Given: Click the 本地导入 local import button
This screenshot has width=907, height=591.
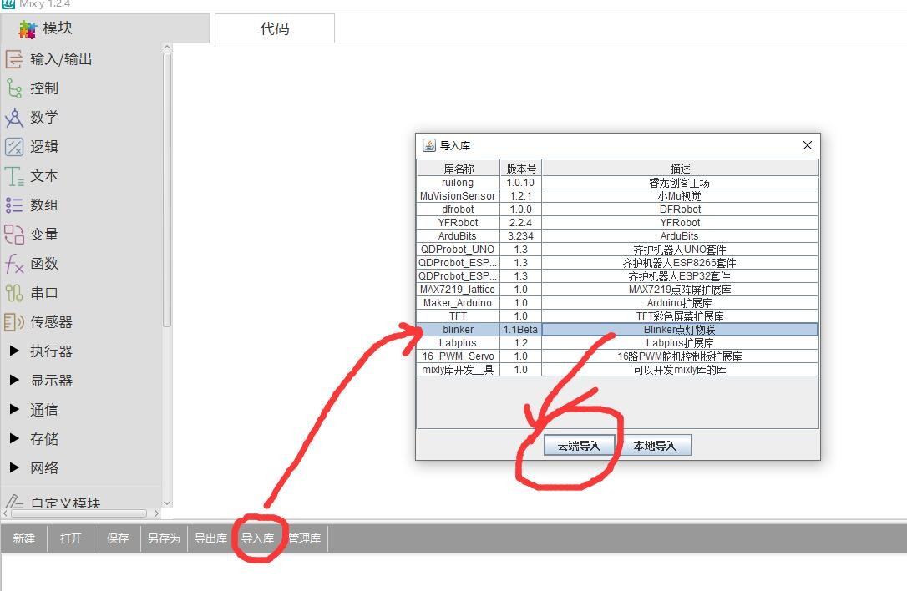Looking at the screenshot, I should 655,446.
